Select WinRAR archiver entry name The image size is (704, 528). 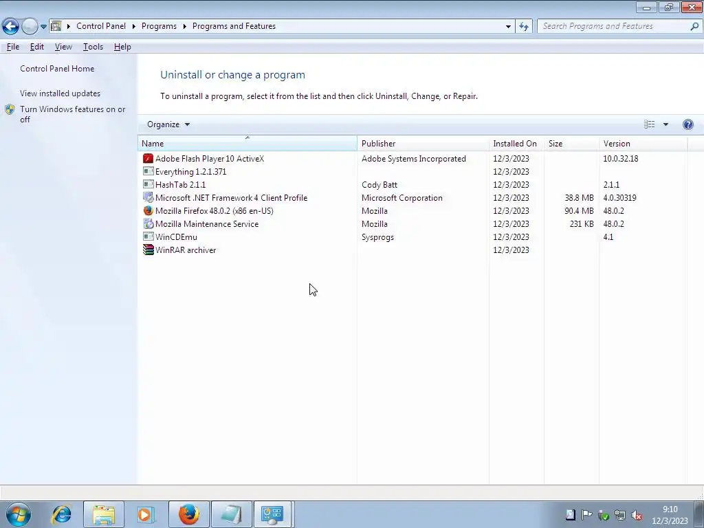click(x=186, y=250)
